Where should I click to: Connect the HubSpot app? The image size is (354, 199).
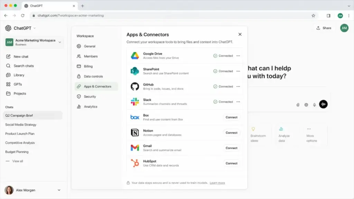[x=231, y=163]
